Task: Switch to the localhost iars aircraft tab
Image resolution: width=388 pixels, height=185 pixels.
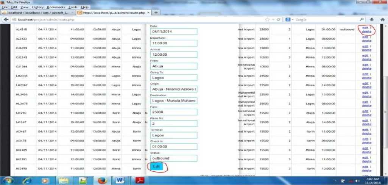Action: [37, 13]
